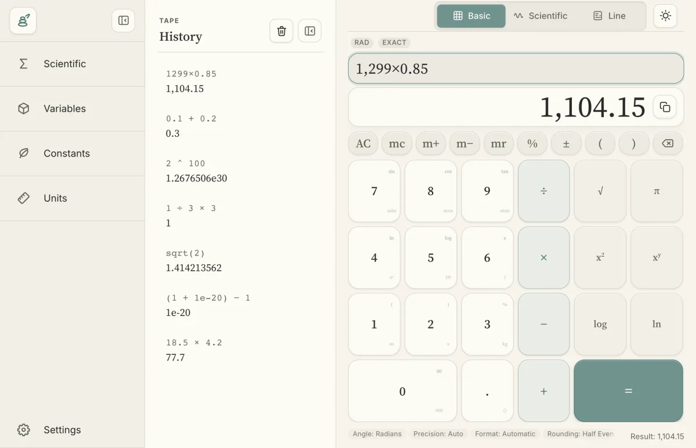Image resolution: width=696 pixels, height=448 pixels.
Task: Select history entry 18.5 × 4.2
Action: pos(240,350)
